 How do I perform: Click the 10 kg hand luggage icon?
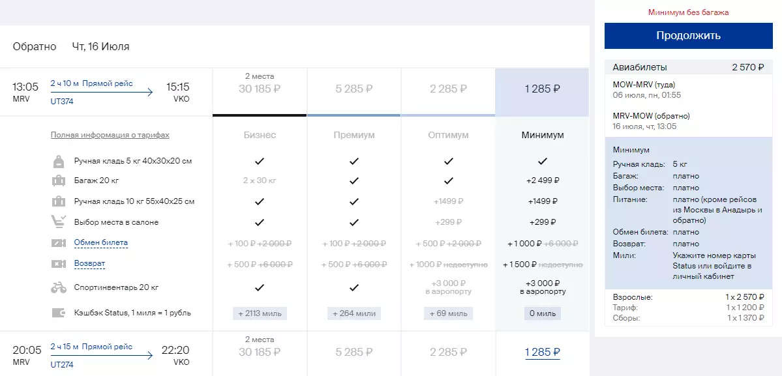point(59,201)
